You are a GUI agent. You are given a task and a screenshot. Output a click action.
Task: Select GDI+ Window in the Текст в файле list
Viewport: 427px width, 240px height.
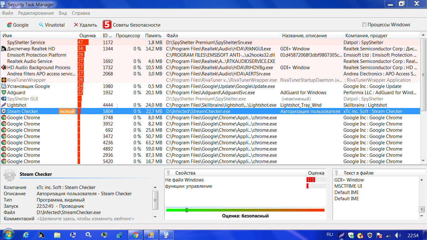click(349, 180)
